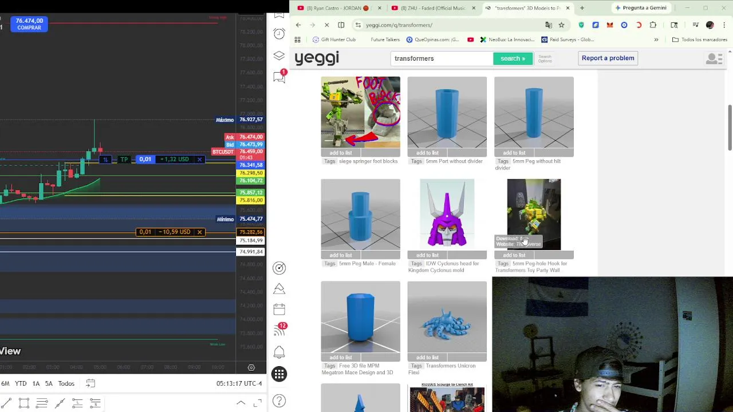Image resolution: width=733 pixels, height=412 pixels.
Task: Open NeoBux bookmark
Action: 507,39
